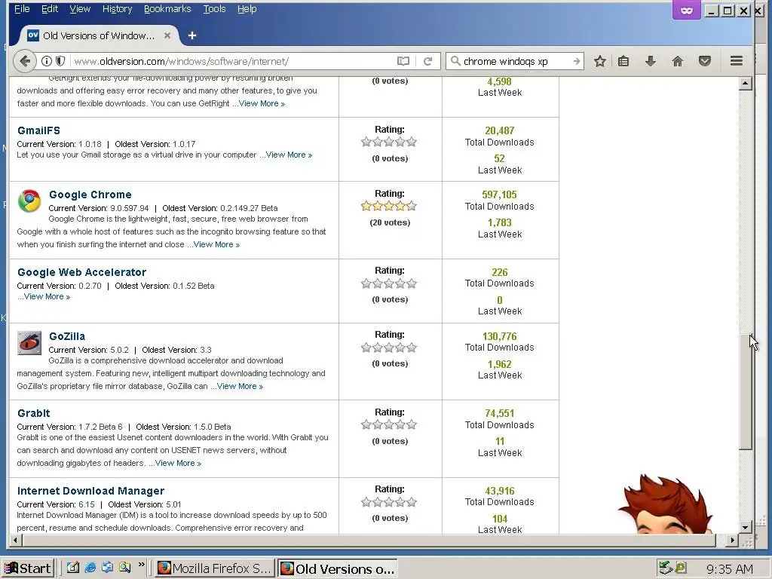
Task: Open the GmailFS software link
Action: tap(38, 130)
